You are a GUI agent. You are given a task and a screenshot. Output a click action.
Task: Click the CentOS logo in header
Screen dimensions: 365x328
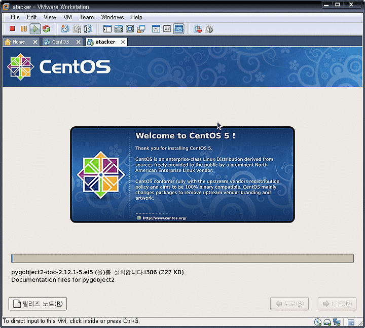coord(59,67)
